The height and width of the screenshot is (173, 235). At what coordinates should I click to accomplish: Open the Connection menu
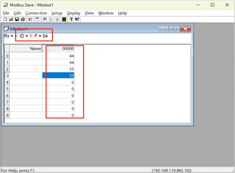(x=36, y=13)
